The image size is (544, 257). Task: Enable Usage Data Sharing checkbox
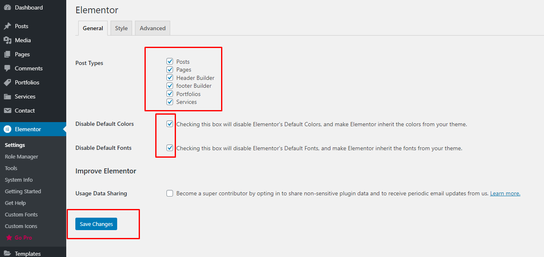(x=170, y=193)
